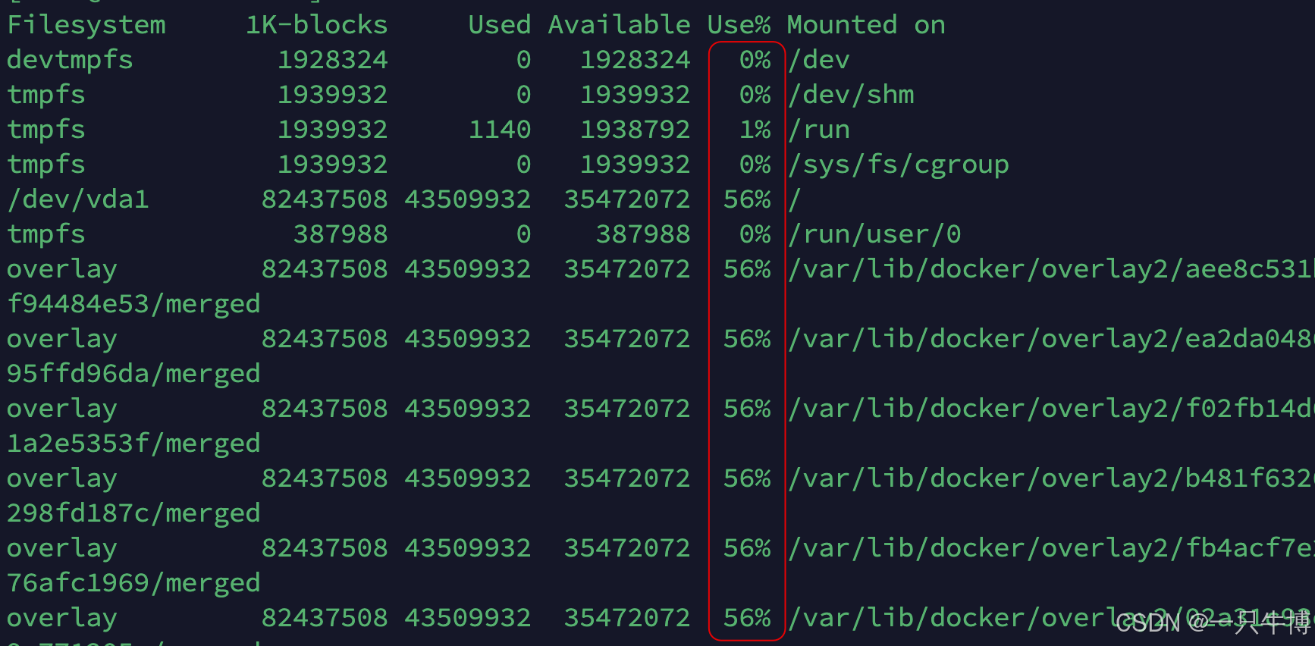Click the /dev/shm mount point

pos(851,95)
